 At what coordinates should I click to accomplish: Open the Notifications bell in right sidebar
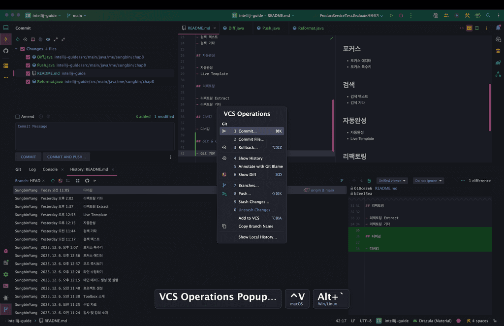pos(498,28)
